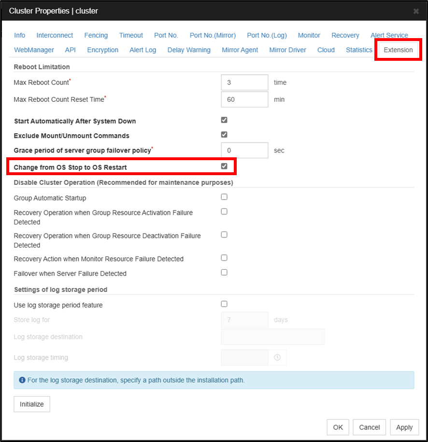Click the info icon in log storage notice

pos(22,380)
